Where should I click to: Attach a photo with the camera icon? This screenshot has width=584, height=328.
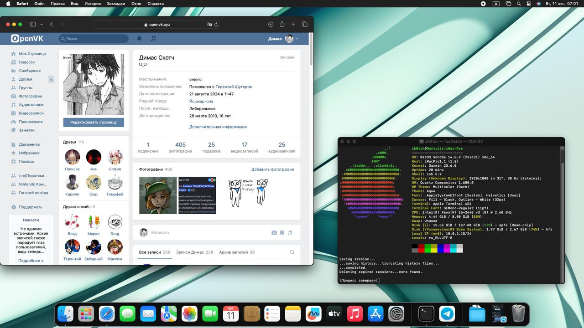(274, 232)
